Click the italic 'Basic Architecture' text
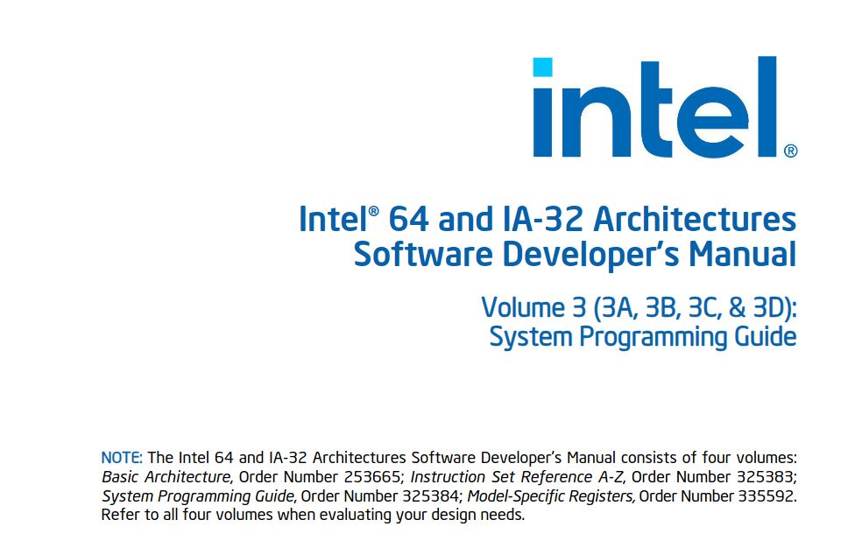Viewport: 862px width, 555px height. click(x=166, y=477)
